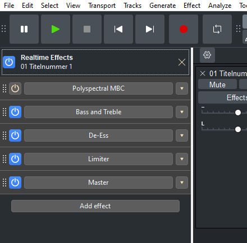
Task: Open Polyspectral MBC options dropdown
Action: coord(182,88)
